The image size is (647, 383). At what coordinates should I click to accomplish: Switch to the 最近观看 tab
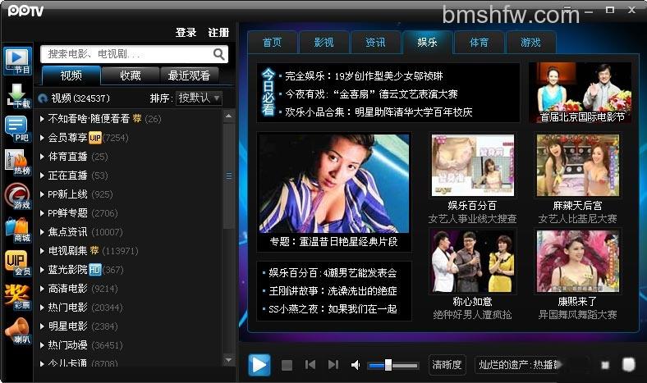coord(189,75)
